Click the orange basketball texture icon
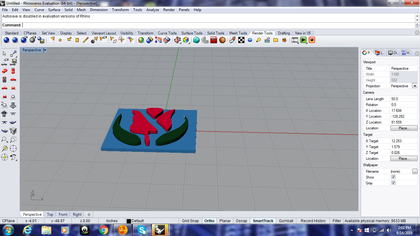The image size is (420, 236). [223, 40]
